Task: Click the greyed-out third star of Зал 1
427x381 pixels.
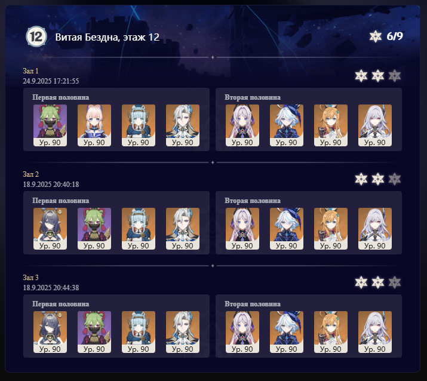Action: (x=395, y=76)
